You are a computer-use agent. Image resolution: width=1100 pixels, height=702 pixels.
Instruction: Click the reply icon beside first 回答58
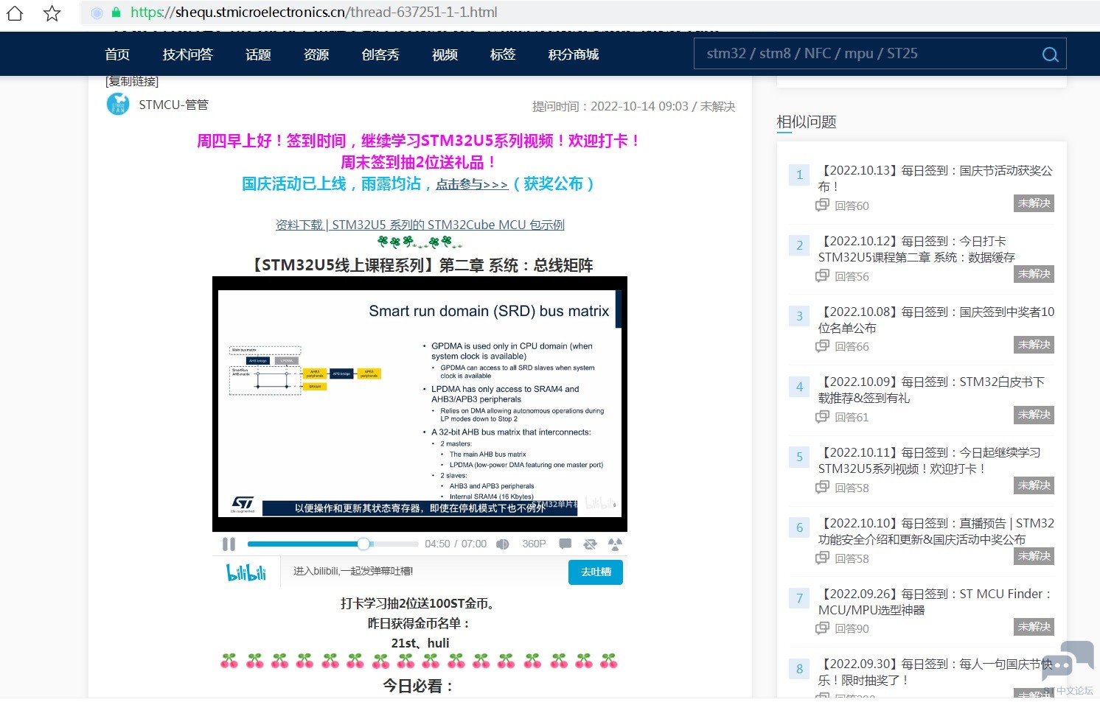823,488
